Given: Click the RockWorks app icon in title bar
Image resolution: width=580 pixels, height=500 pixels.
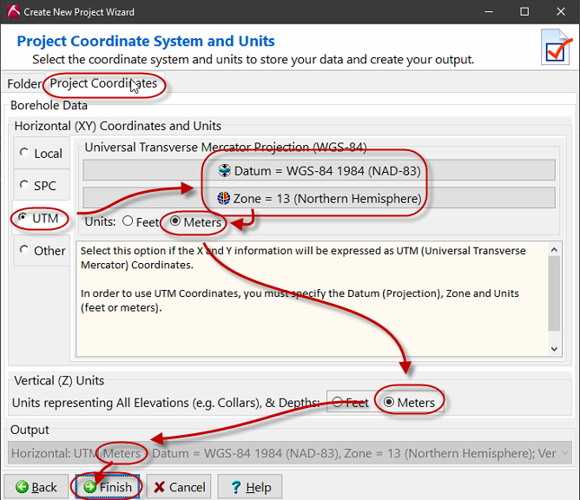Looking at the screenshot, I should (x=11, y=12).
